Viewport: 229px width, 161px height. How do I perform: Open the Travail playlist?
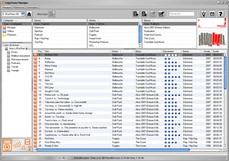(x=15, y=67)
